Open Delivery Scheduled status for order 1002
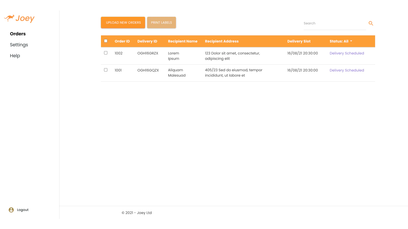The image size is (408, 229). (x=347, y=53)
